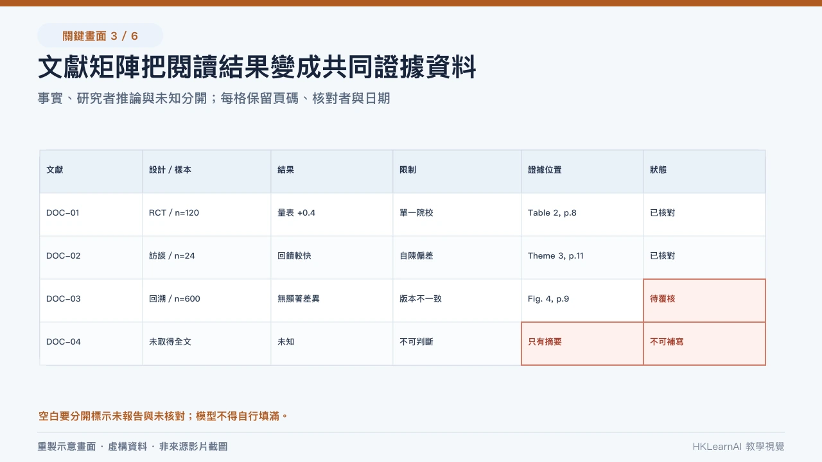Select the 版本不一致 cell
The image size is (822, 462).
pyautogui.click(x=457, y=299)
